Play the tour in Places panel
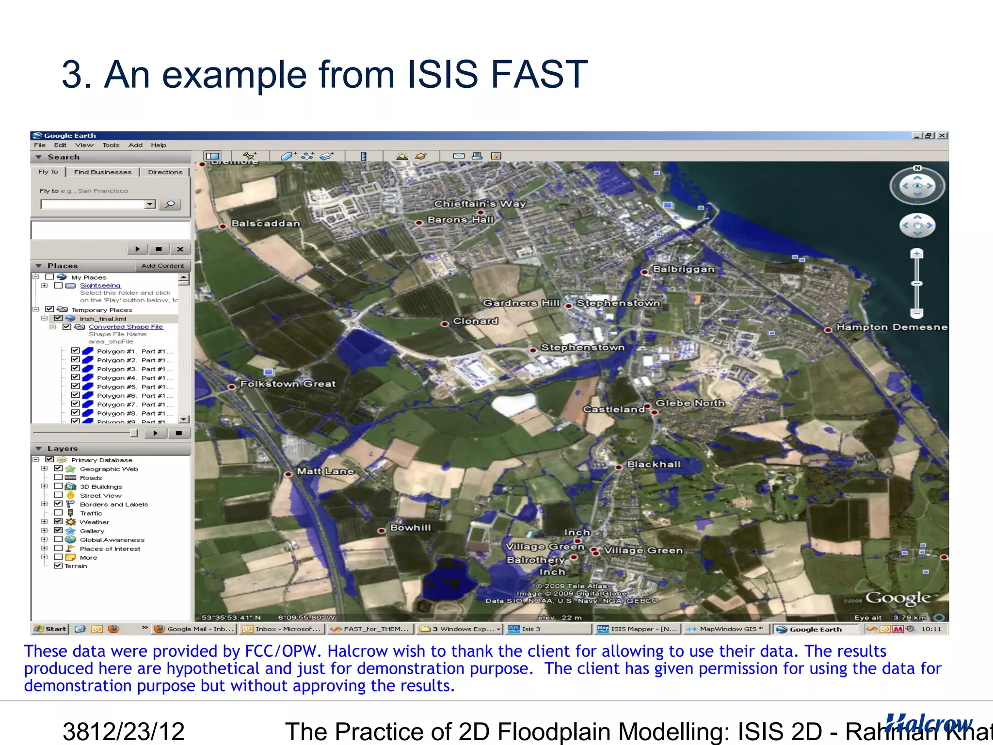Screen dimensions: 993x745 [155, 433]
